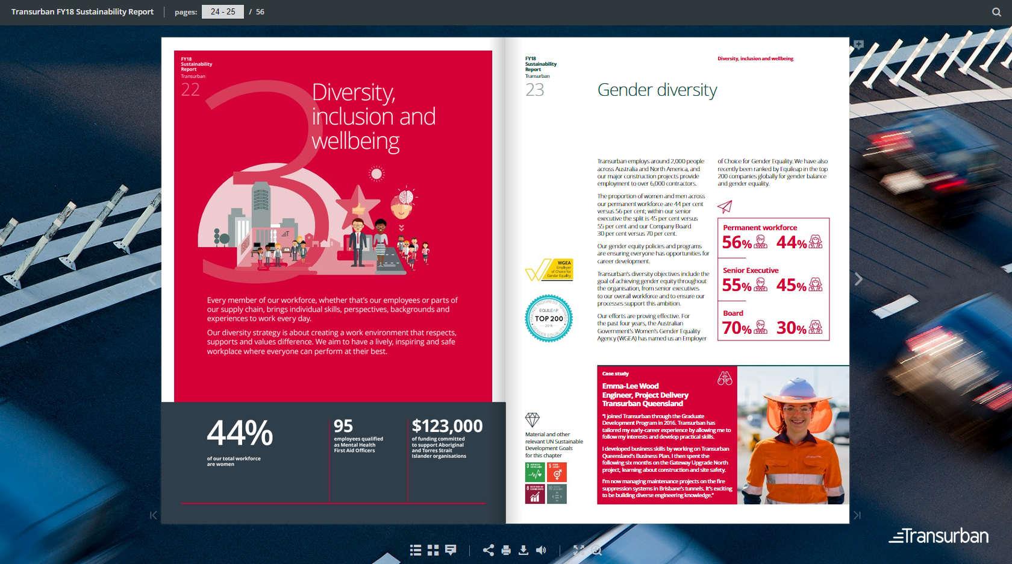Zoom in with the magnifier icon

596,550
